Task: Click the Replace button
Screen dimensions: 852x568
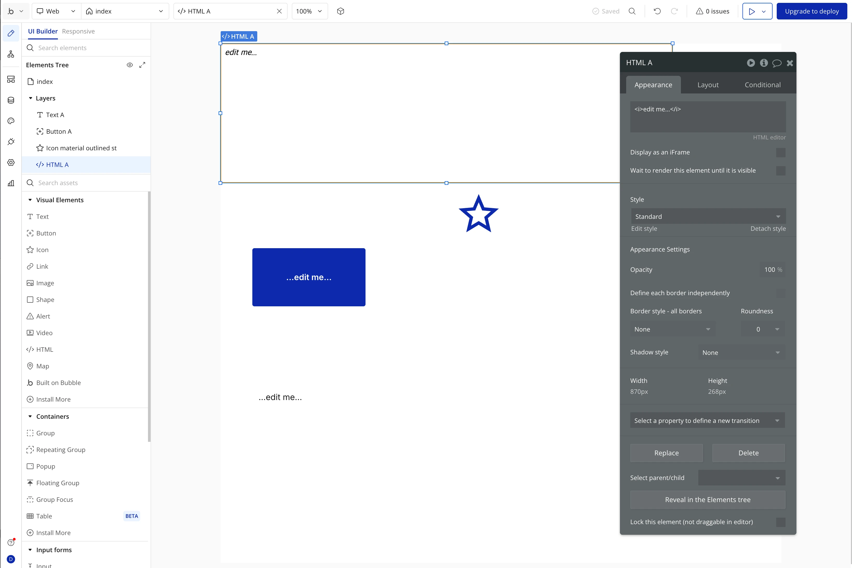Action: tap(667, 453)
